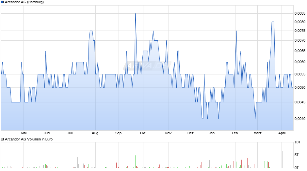Click the 'Juli' month label

(x=70, y=133)
